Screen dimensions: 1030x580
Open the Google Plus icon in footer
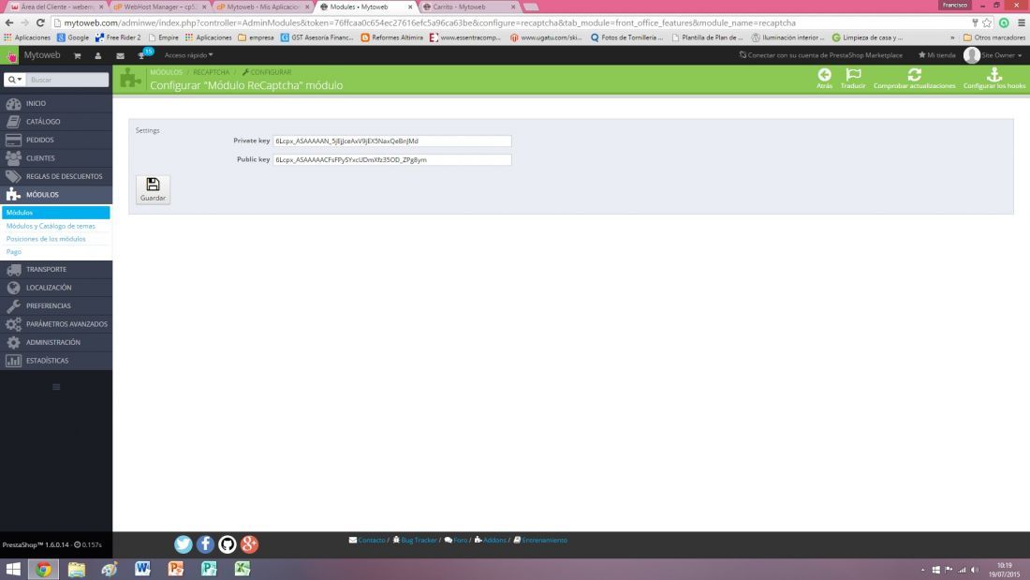click(249, 543)
